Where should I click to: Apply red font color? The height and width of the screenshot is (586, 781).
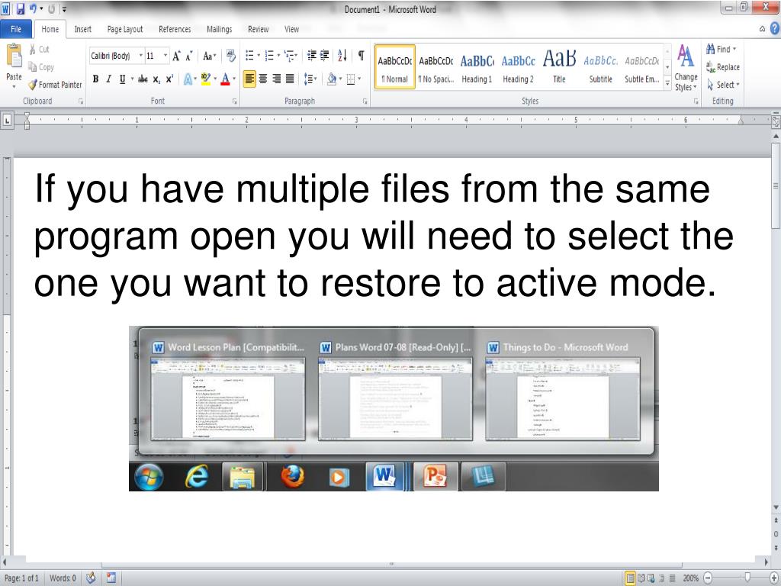point(225,79)
